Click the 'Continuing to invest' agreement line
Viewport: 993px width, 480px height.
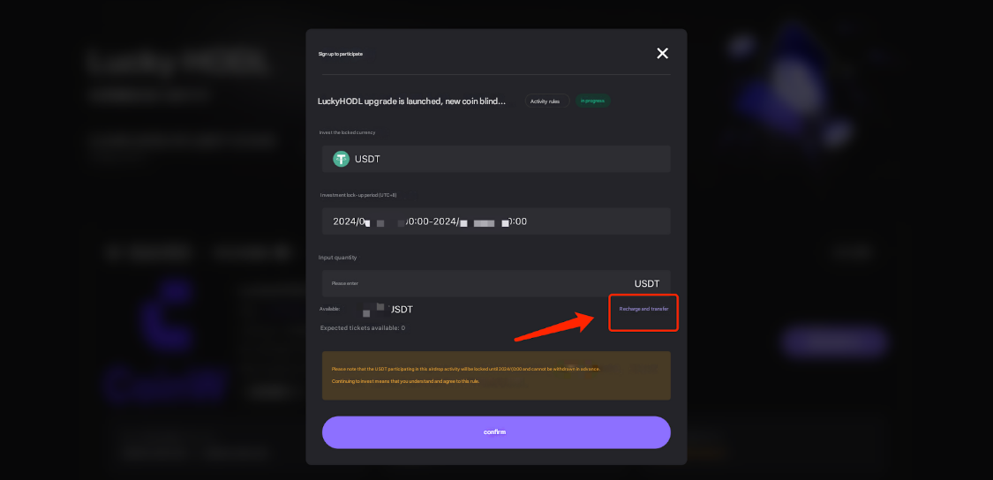pyautogui.click(x=405, y=381)
